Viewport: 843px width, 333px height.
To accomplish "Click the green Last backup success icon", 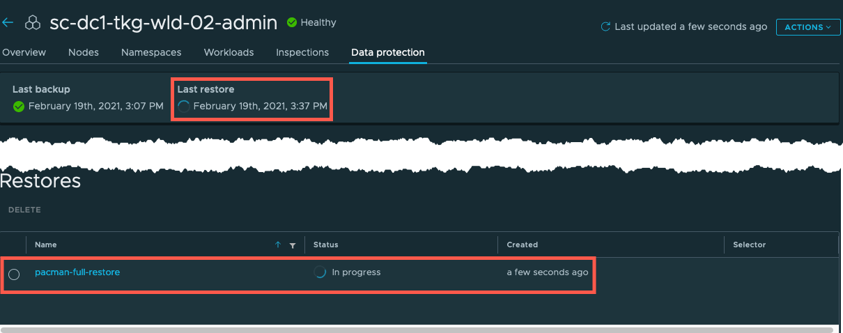I will pos(19,107).
